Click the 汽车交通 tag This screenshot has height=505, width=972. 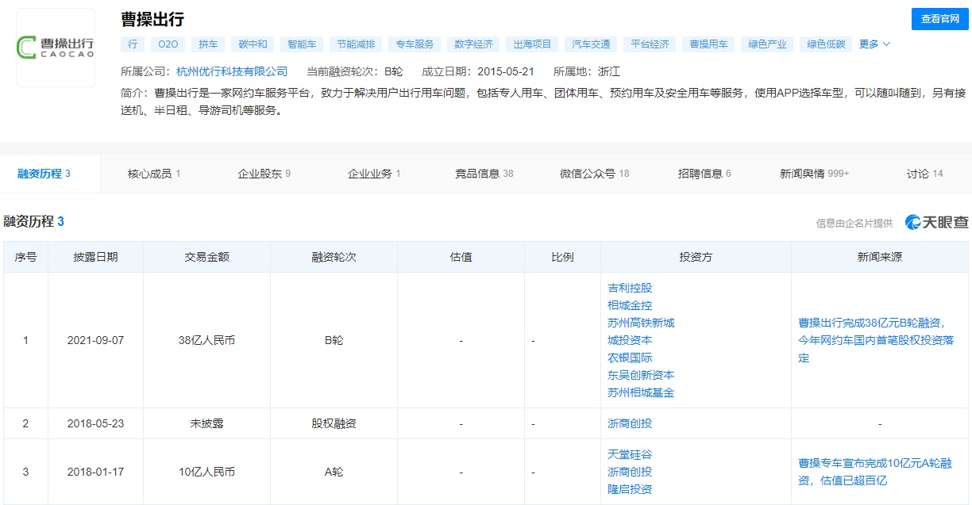(x=591, y=44)
